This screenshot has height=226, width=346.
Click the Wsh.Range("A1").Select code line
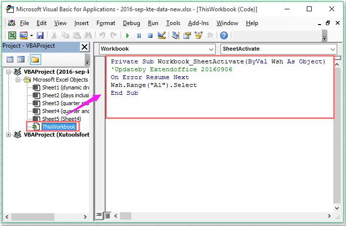(x=153, y=85)
